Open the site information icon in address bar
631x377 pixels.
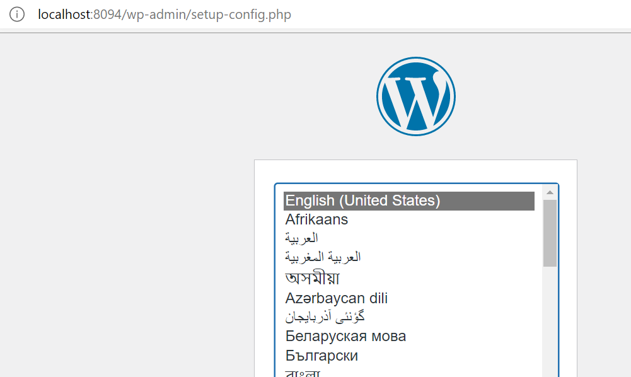(17, 14)
